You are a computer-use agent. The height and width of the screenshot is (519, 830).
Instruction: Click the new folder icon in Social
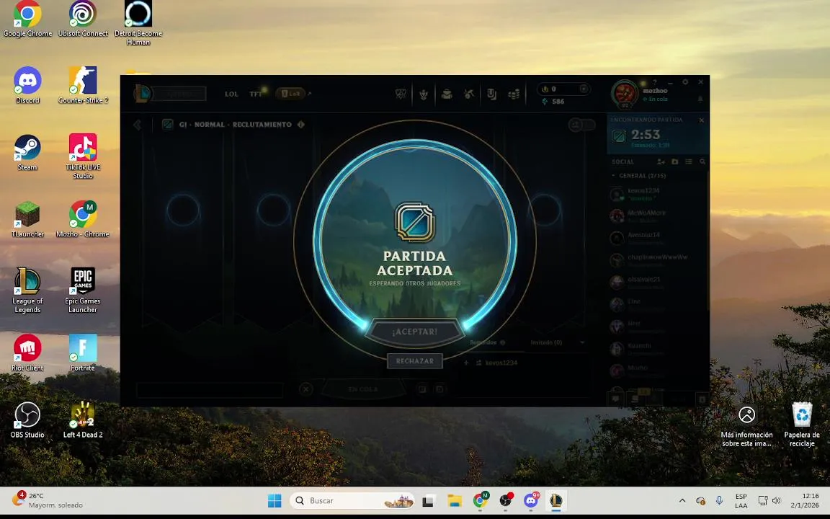675,161
